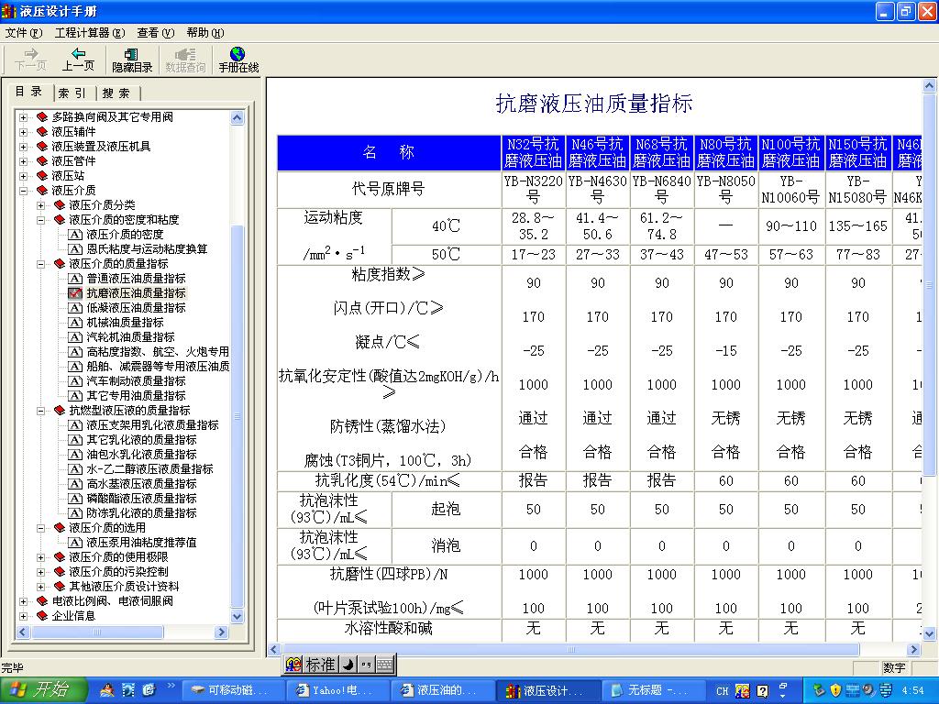Switch to the 搜索 tab

tap(116, 93)
